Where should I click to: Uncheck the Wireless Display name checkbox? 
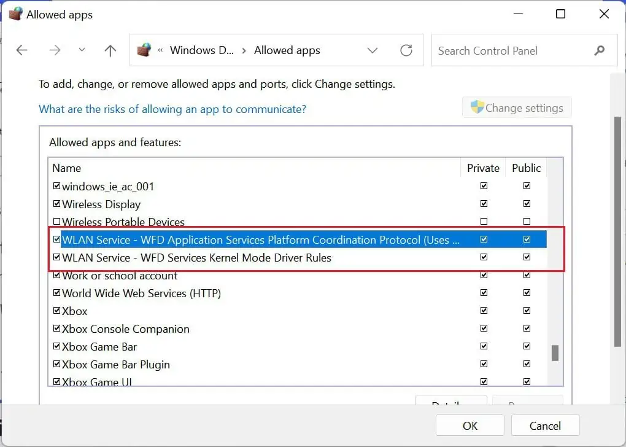(x=56, y=204)
